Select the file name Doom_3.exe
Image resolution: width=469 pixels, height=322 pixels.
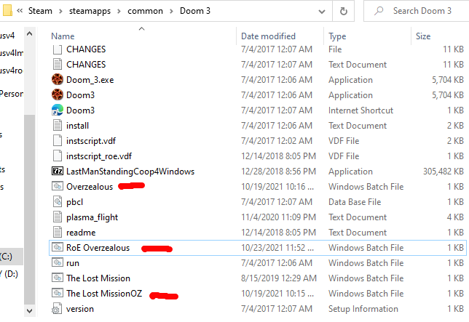pyautogui.click(x=90, y=80)
